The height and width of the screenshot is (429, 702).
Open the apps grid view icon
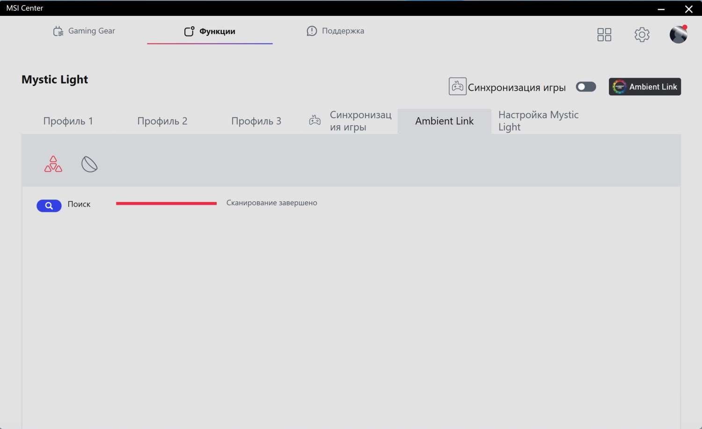coord(604,35)
